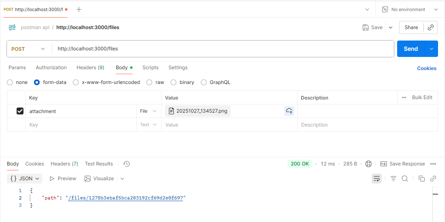Click the request URL input field
This screenshot has height=222, width=445.
[223, 49]
